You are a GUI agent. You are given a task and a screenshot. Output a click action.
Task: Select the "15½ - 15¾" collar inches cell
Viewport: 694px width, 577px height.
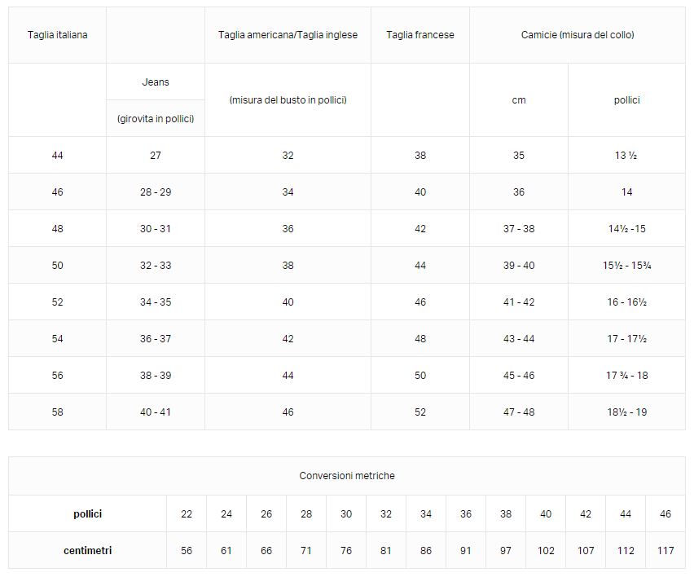pyautogui.click(x=626, y=266)
